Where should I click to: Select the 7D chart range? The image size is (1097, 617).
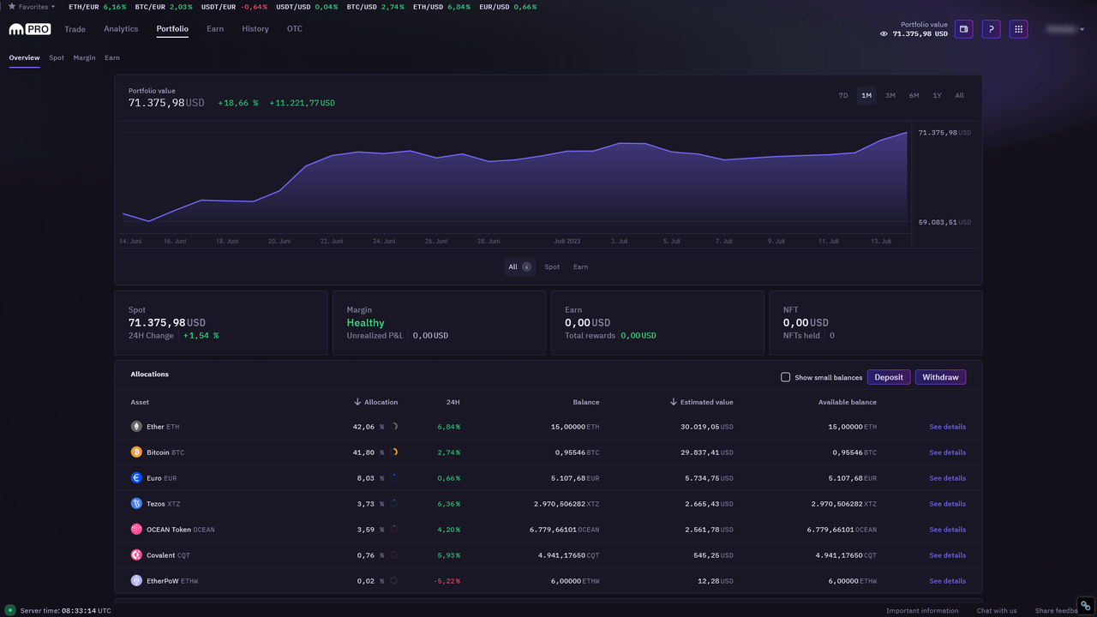[x=843, y=95]
